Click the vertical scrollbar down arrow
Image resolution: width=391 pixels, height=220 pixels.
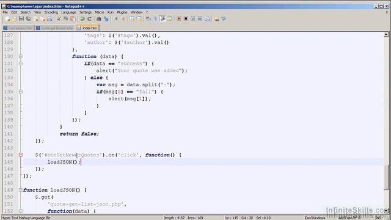pyautogui.click(x=386, y=211)
